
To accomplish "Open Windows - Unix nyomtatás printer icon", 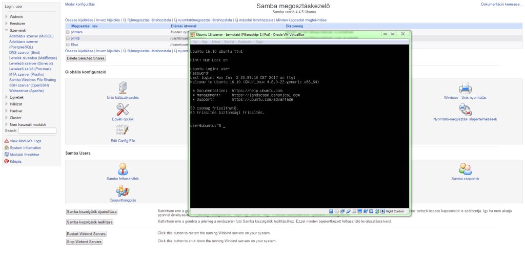I will click(x=465, y=88).
